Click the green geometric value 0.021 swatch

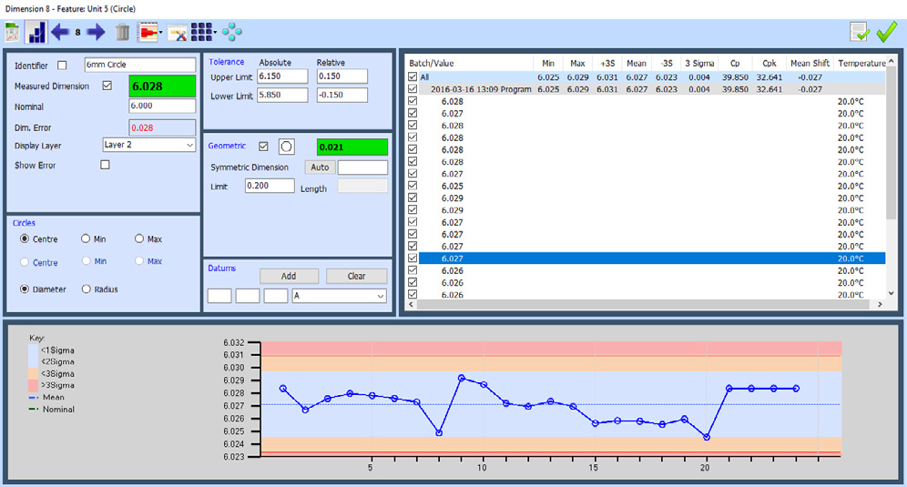pyautogui.click(x=352, y=147)
